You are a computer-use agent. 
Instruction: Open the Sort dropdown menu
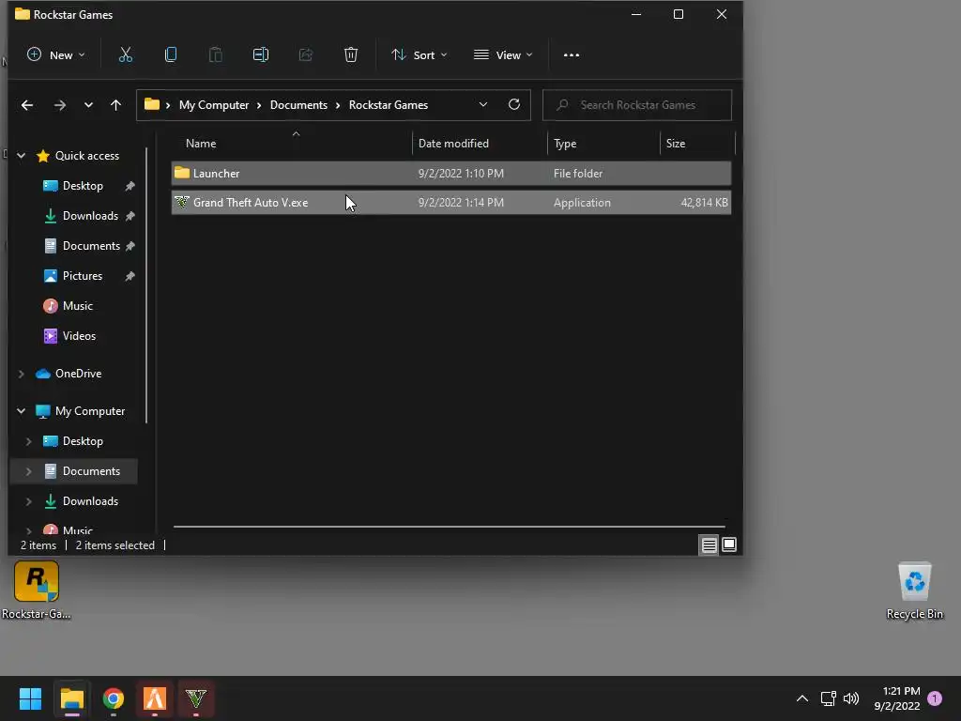point(419,55)
